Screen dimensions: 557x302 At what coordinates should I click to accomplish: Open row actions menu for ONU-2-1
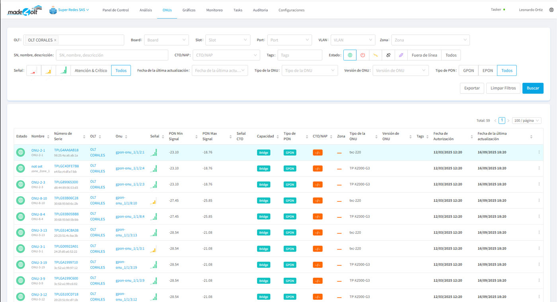(539, 152)
